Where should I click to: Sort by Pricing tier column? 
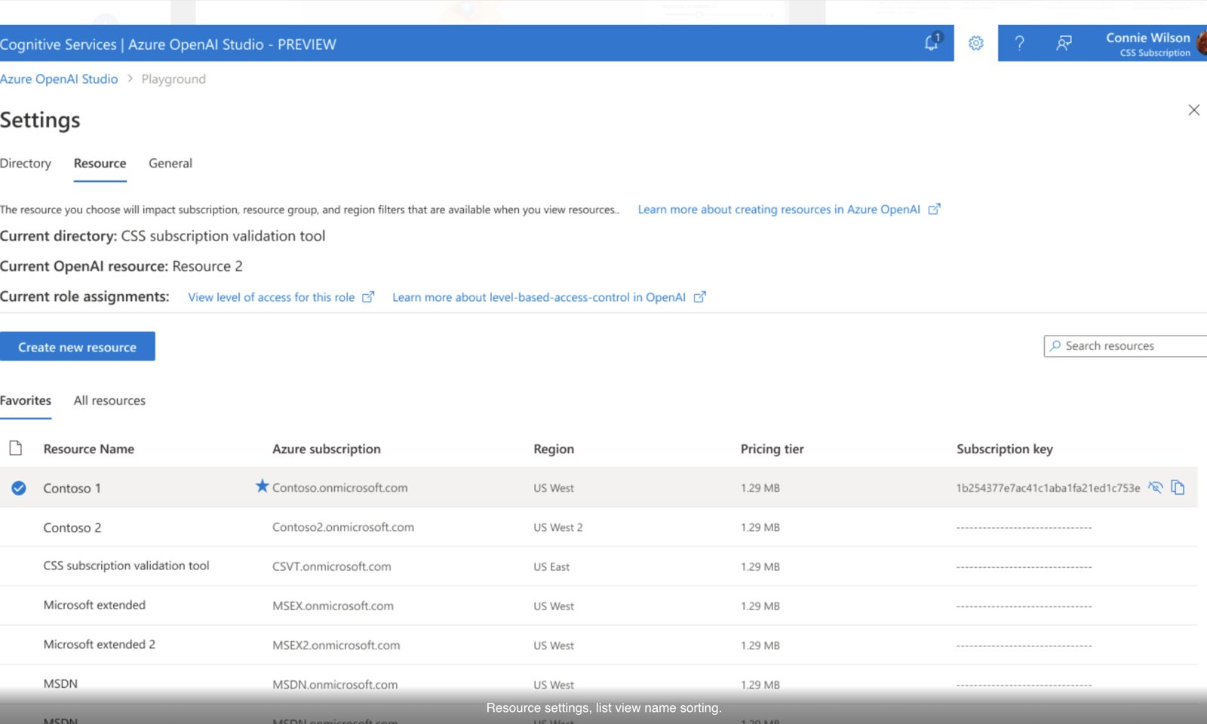(x=772, y=449)
